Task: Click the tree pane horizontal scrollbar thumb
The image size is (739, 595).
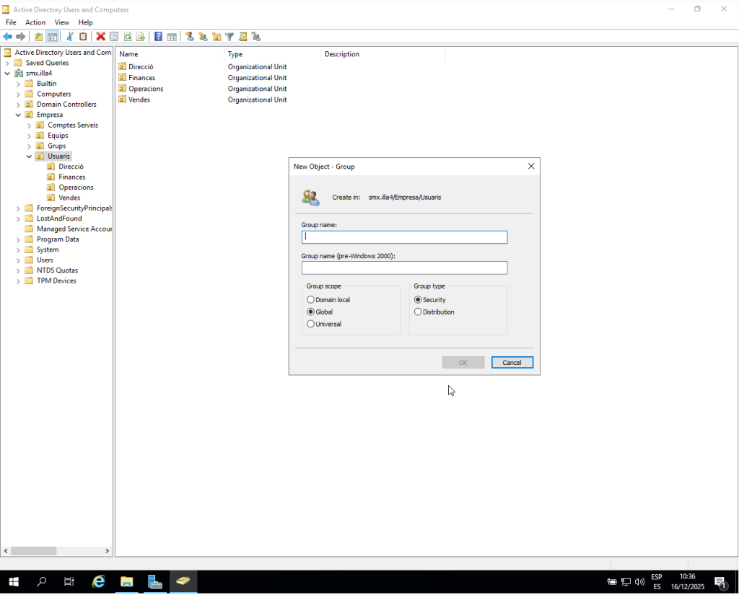Action: 33,551
